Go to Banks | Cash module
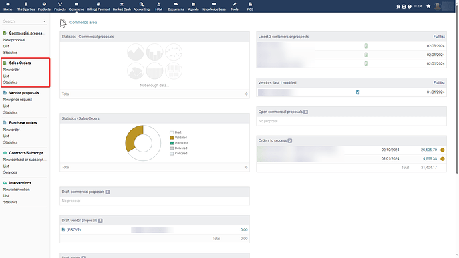The image size is (459, 258). click(x=122, y=6)
